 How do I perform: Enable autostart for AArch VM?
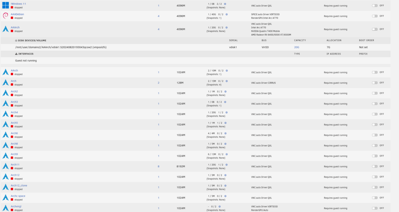375,72
